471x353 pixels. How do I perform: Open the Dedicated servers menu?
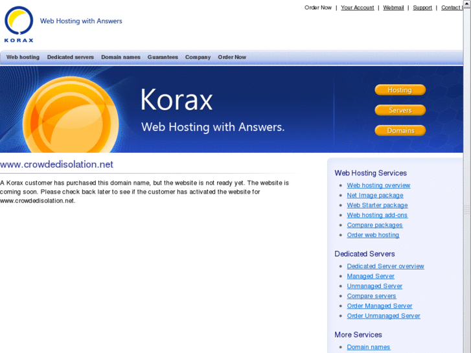(70, 57)
